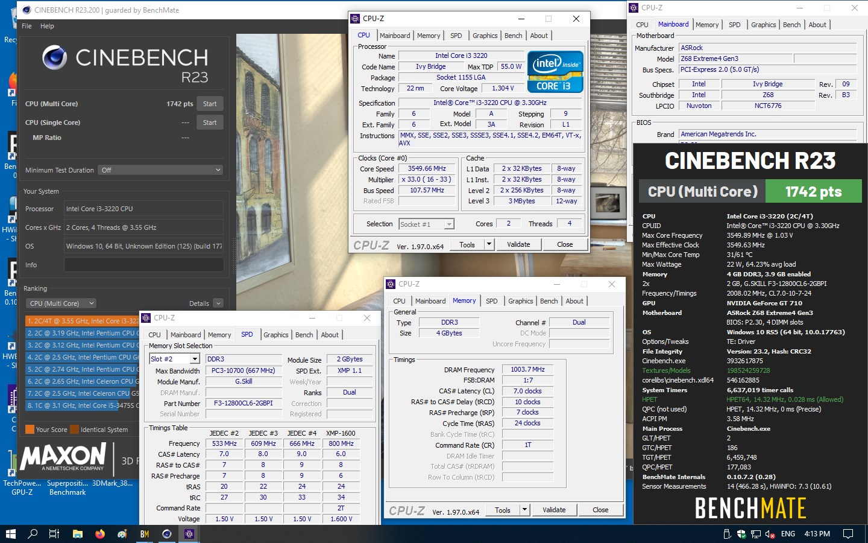Viewport: 868px width, 543px height.
Task: Click the volume muted tray icon
Action: pyautogui.click(x=770, y=534)
